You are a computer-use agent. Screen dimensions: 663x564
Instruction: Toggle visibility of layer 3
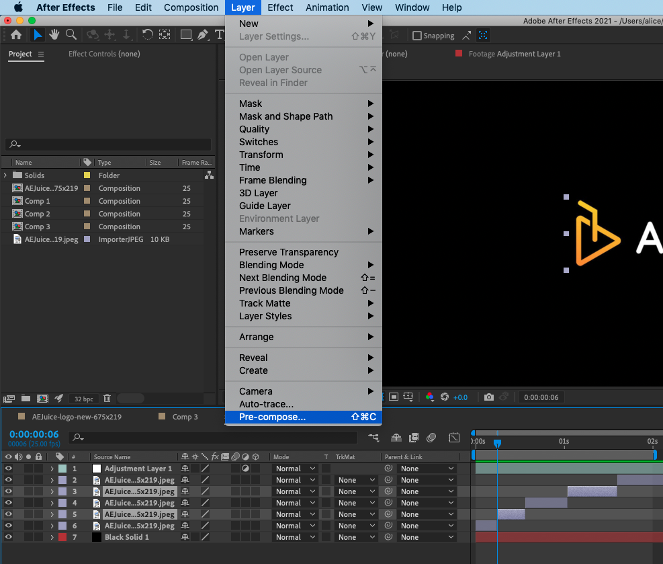click(9, 491)
